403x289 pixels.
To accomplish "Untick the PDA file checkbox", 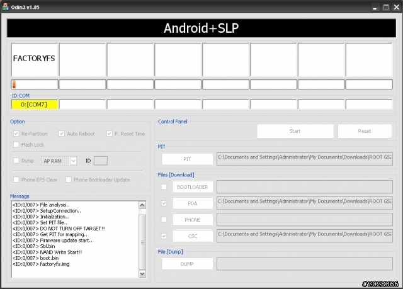I will tap(164, 203).
